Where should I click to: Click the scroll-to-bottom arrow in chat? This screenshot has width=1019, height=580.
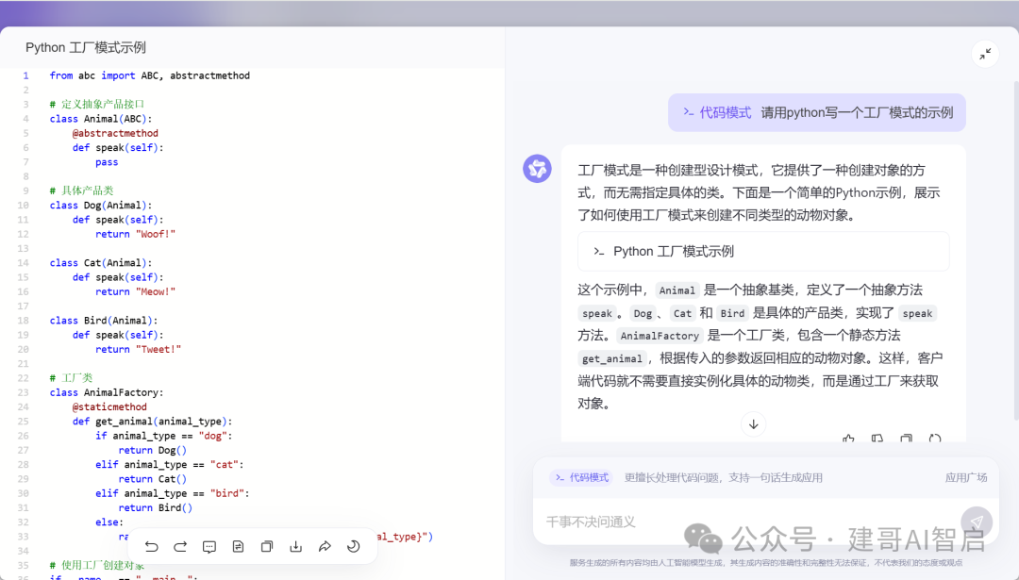pyautogui.click(x=753, y=424)
